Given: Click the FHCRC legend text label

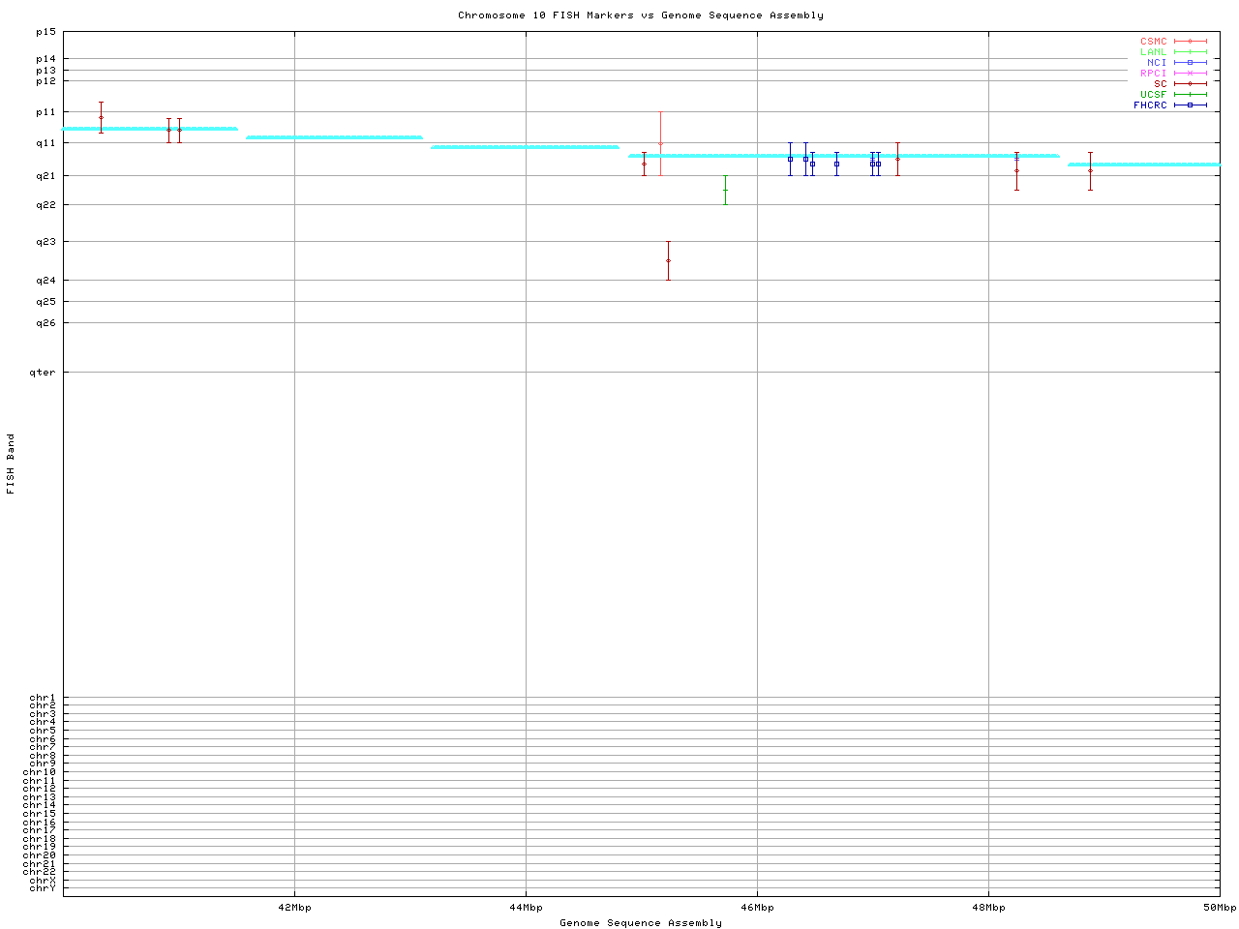Looking at the screenshot, I should pos(1150,105).
